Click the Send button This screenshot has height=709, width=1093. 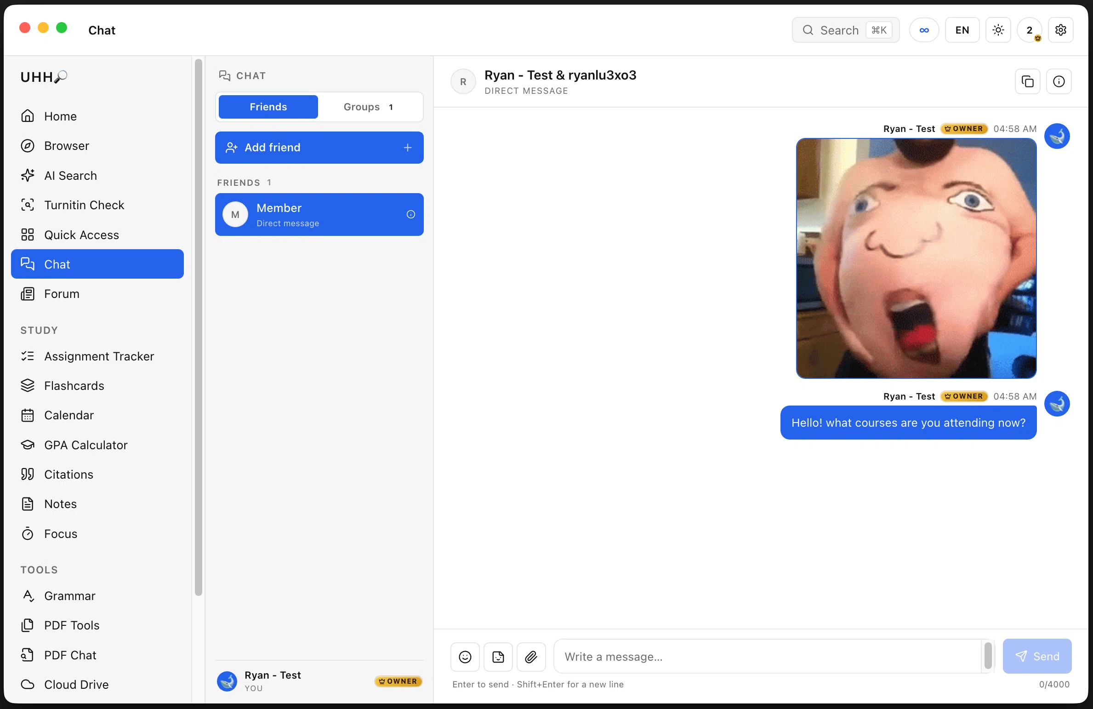pos(1037,656)
